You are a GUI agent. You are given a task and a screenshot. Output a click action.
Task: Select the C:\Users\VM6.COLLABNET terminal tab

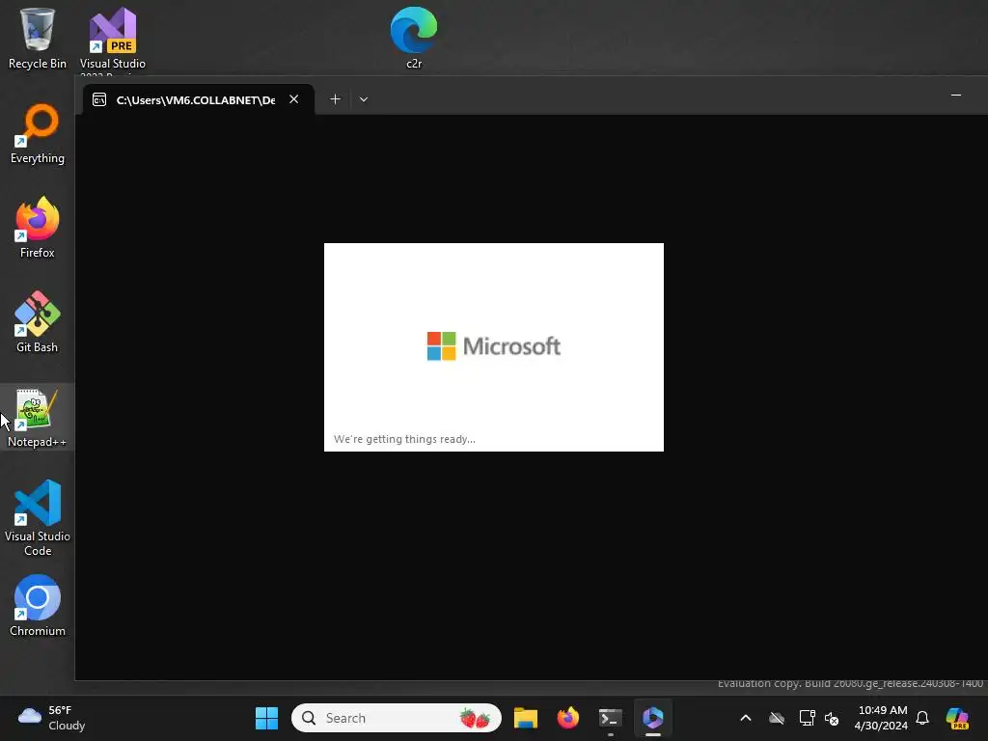tap(195, 99)
